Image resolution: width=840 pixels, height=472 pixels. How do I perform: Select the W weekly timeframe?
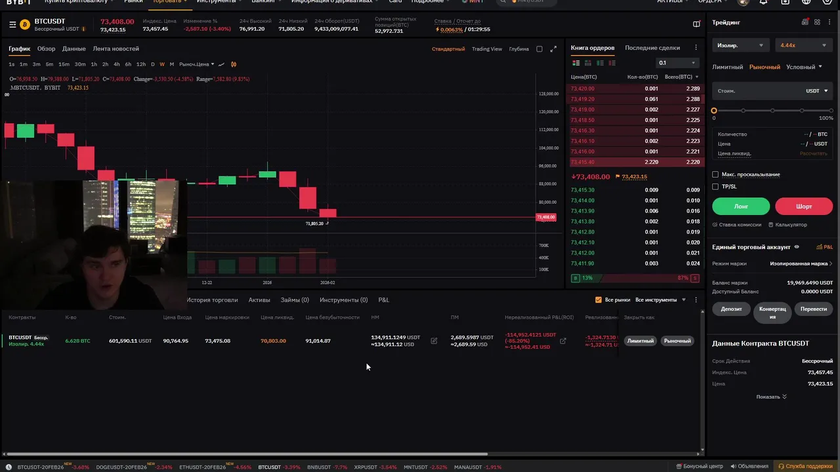(162, 64)
